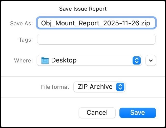166x128 pixels.
Task: Click the "Tags:" label
Action: tap(26, 40)
